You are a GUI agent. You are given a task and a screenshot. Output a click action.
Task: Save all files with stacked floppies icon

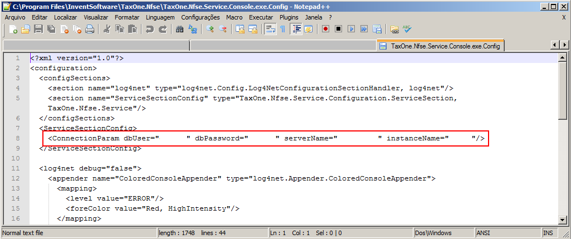point(51,30)
